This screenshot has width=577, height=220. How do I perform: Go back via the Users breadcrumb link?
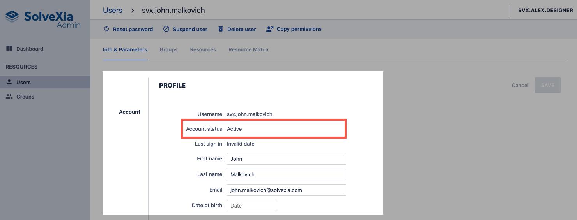pos(112,11)
